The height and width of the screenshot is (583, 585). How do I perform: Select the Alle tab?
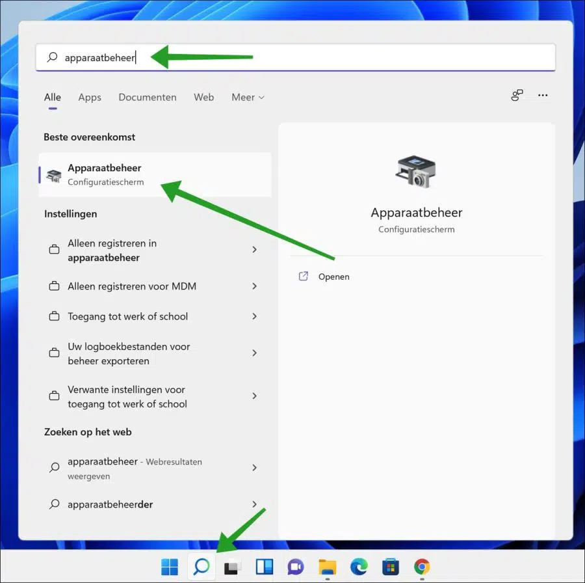(x=52, y=97)
